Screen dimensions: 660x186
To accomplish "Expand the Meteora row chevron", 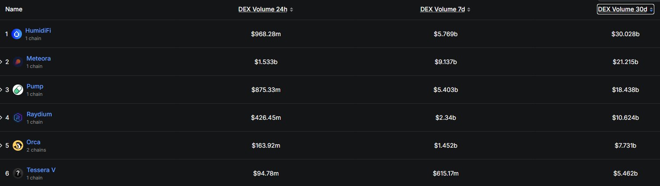I will tap(1, 62).
